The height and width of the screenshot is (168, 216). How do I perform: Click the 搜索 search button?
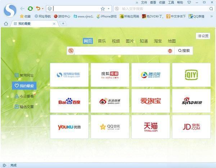pos(184,51)
